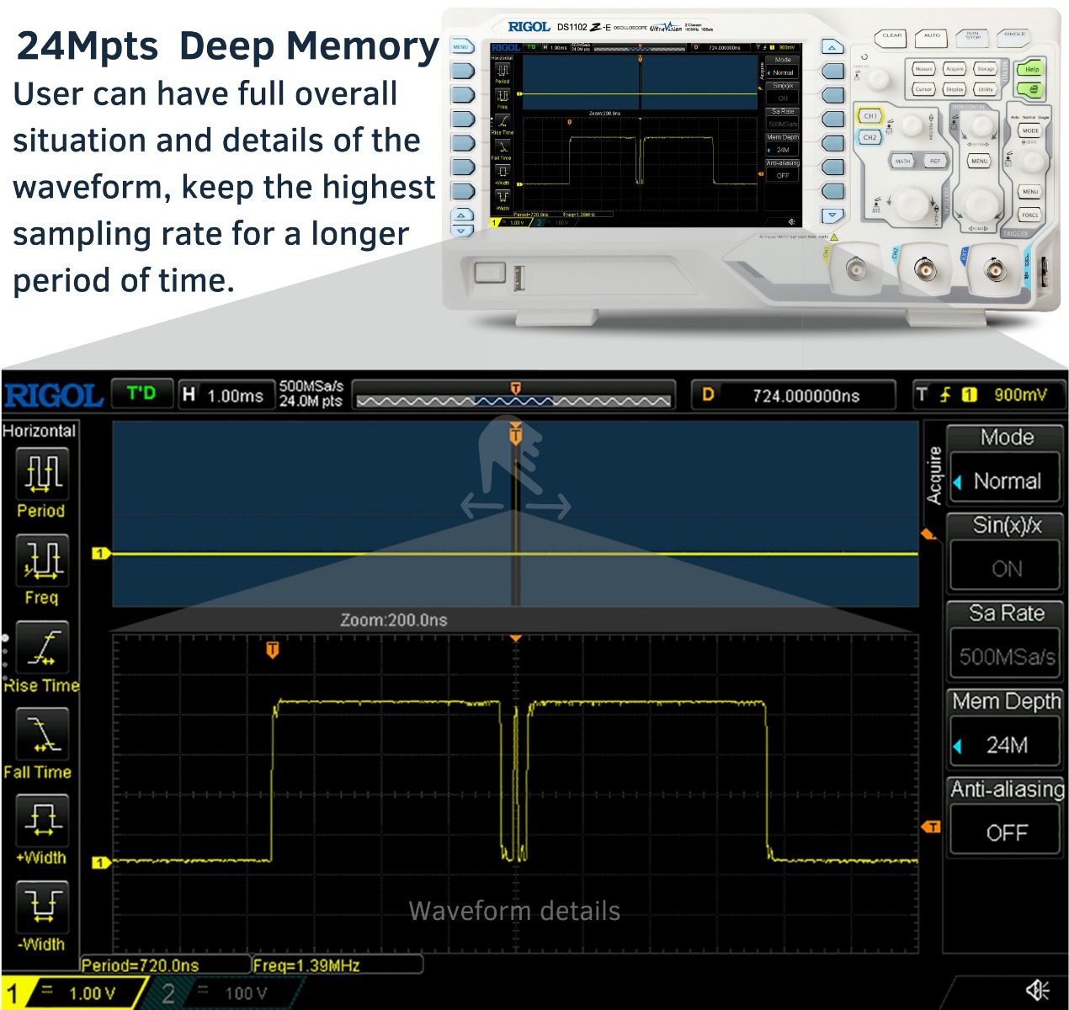Click the EXT trigger BNC connector
The height and width of the screenshot is (1010, 1069).
[995, 269]
